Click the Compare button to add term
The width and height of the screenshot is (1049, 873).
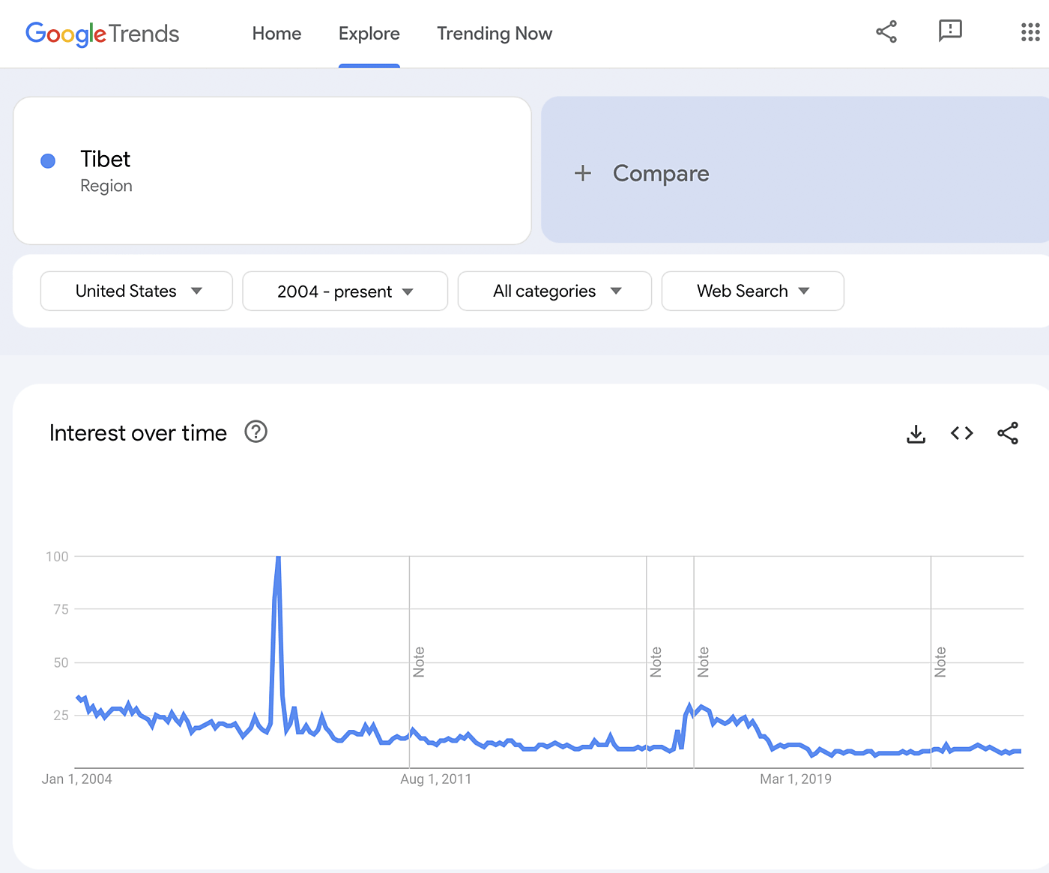tap(660, 174)
